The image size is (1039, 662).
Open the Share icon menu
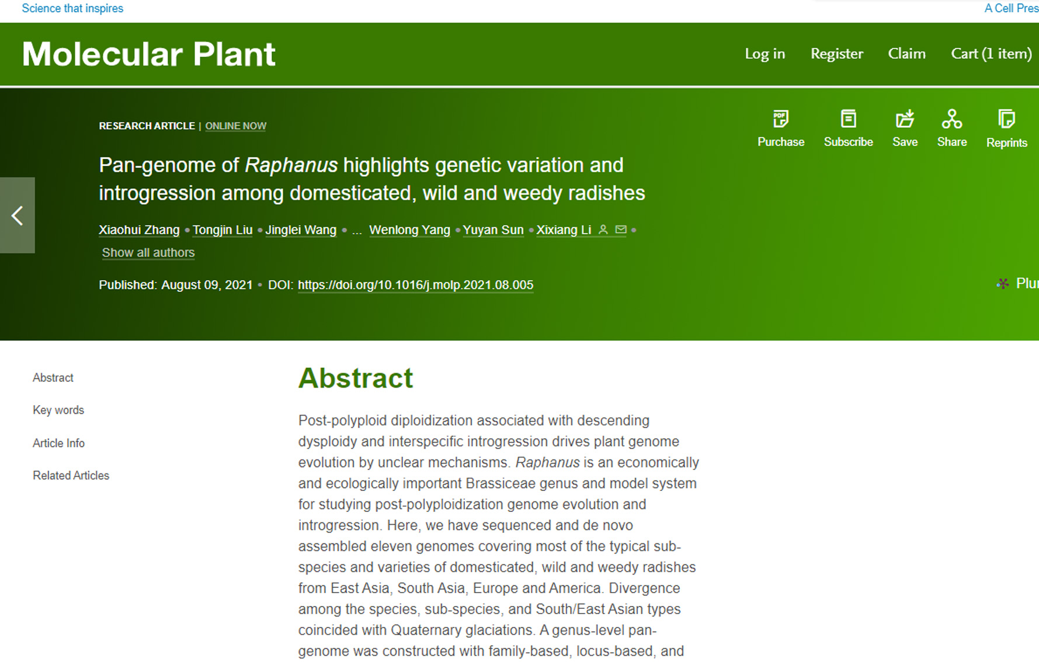(x=951, y=120)
